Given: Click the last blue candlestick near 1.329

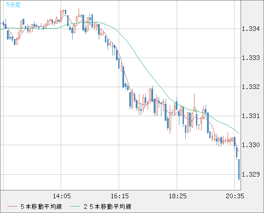Looking at the screenshot, I should click(x=239, y=169).
